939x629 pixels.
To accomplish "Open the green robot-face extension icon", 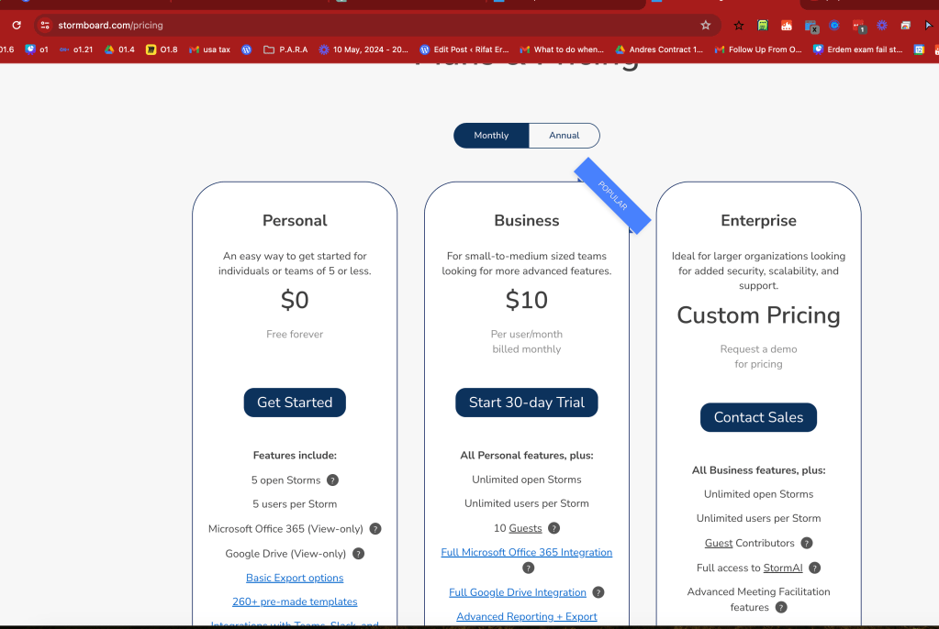I will 763,25.
